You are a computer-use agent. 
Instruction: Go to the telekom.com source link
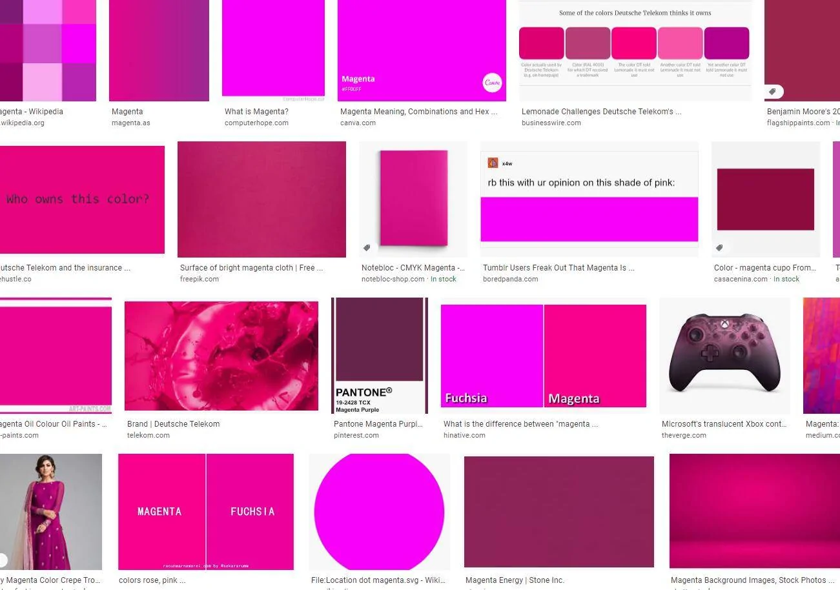point(149,435)
